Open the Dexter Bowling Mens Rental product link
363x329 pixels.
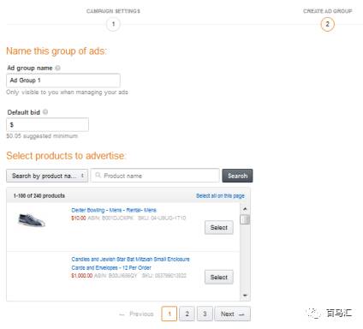[114, 210]
